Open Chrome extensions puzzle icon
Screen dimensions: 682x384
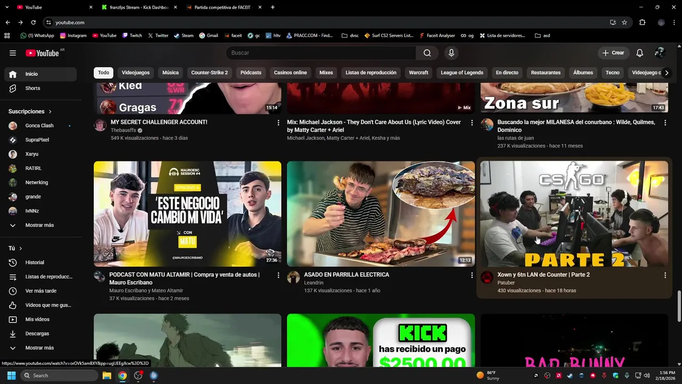point(642,22)
